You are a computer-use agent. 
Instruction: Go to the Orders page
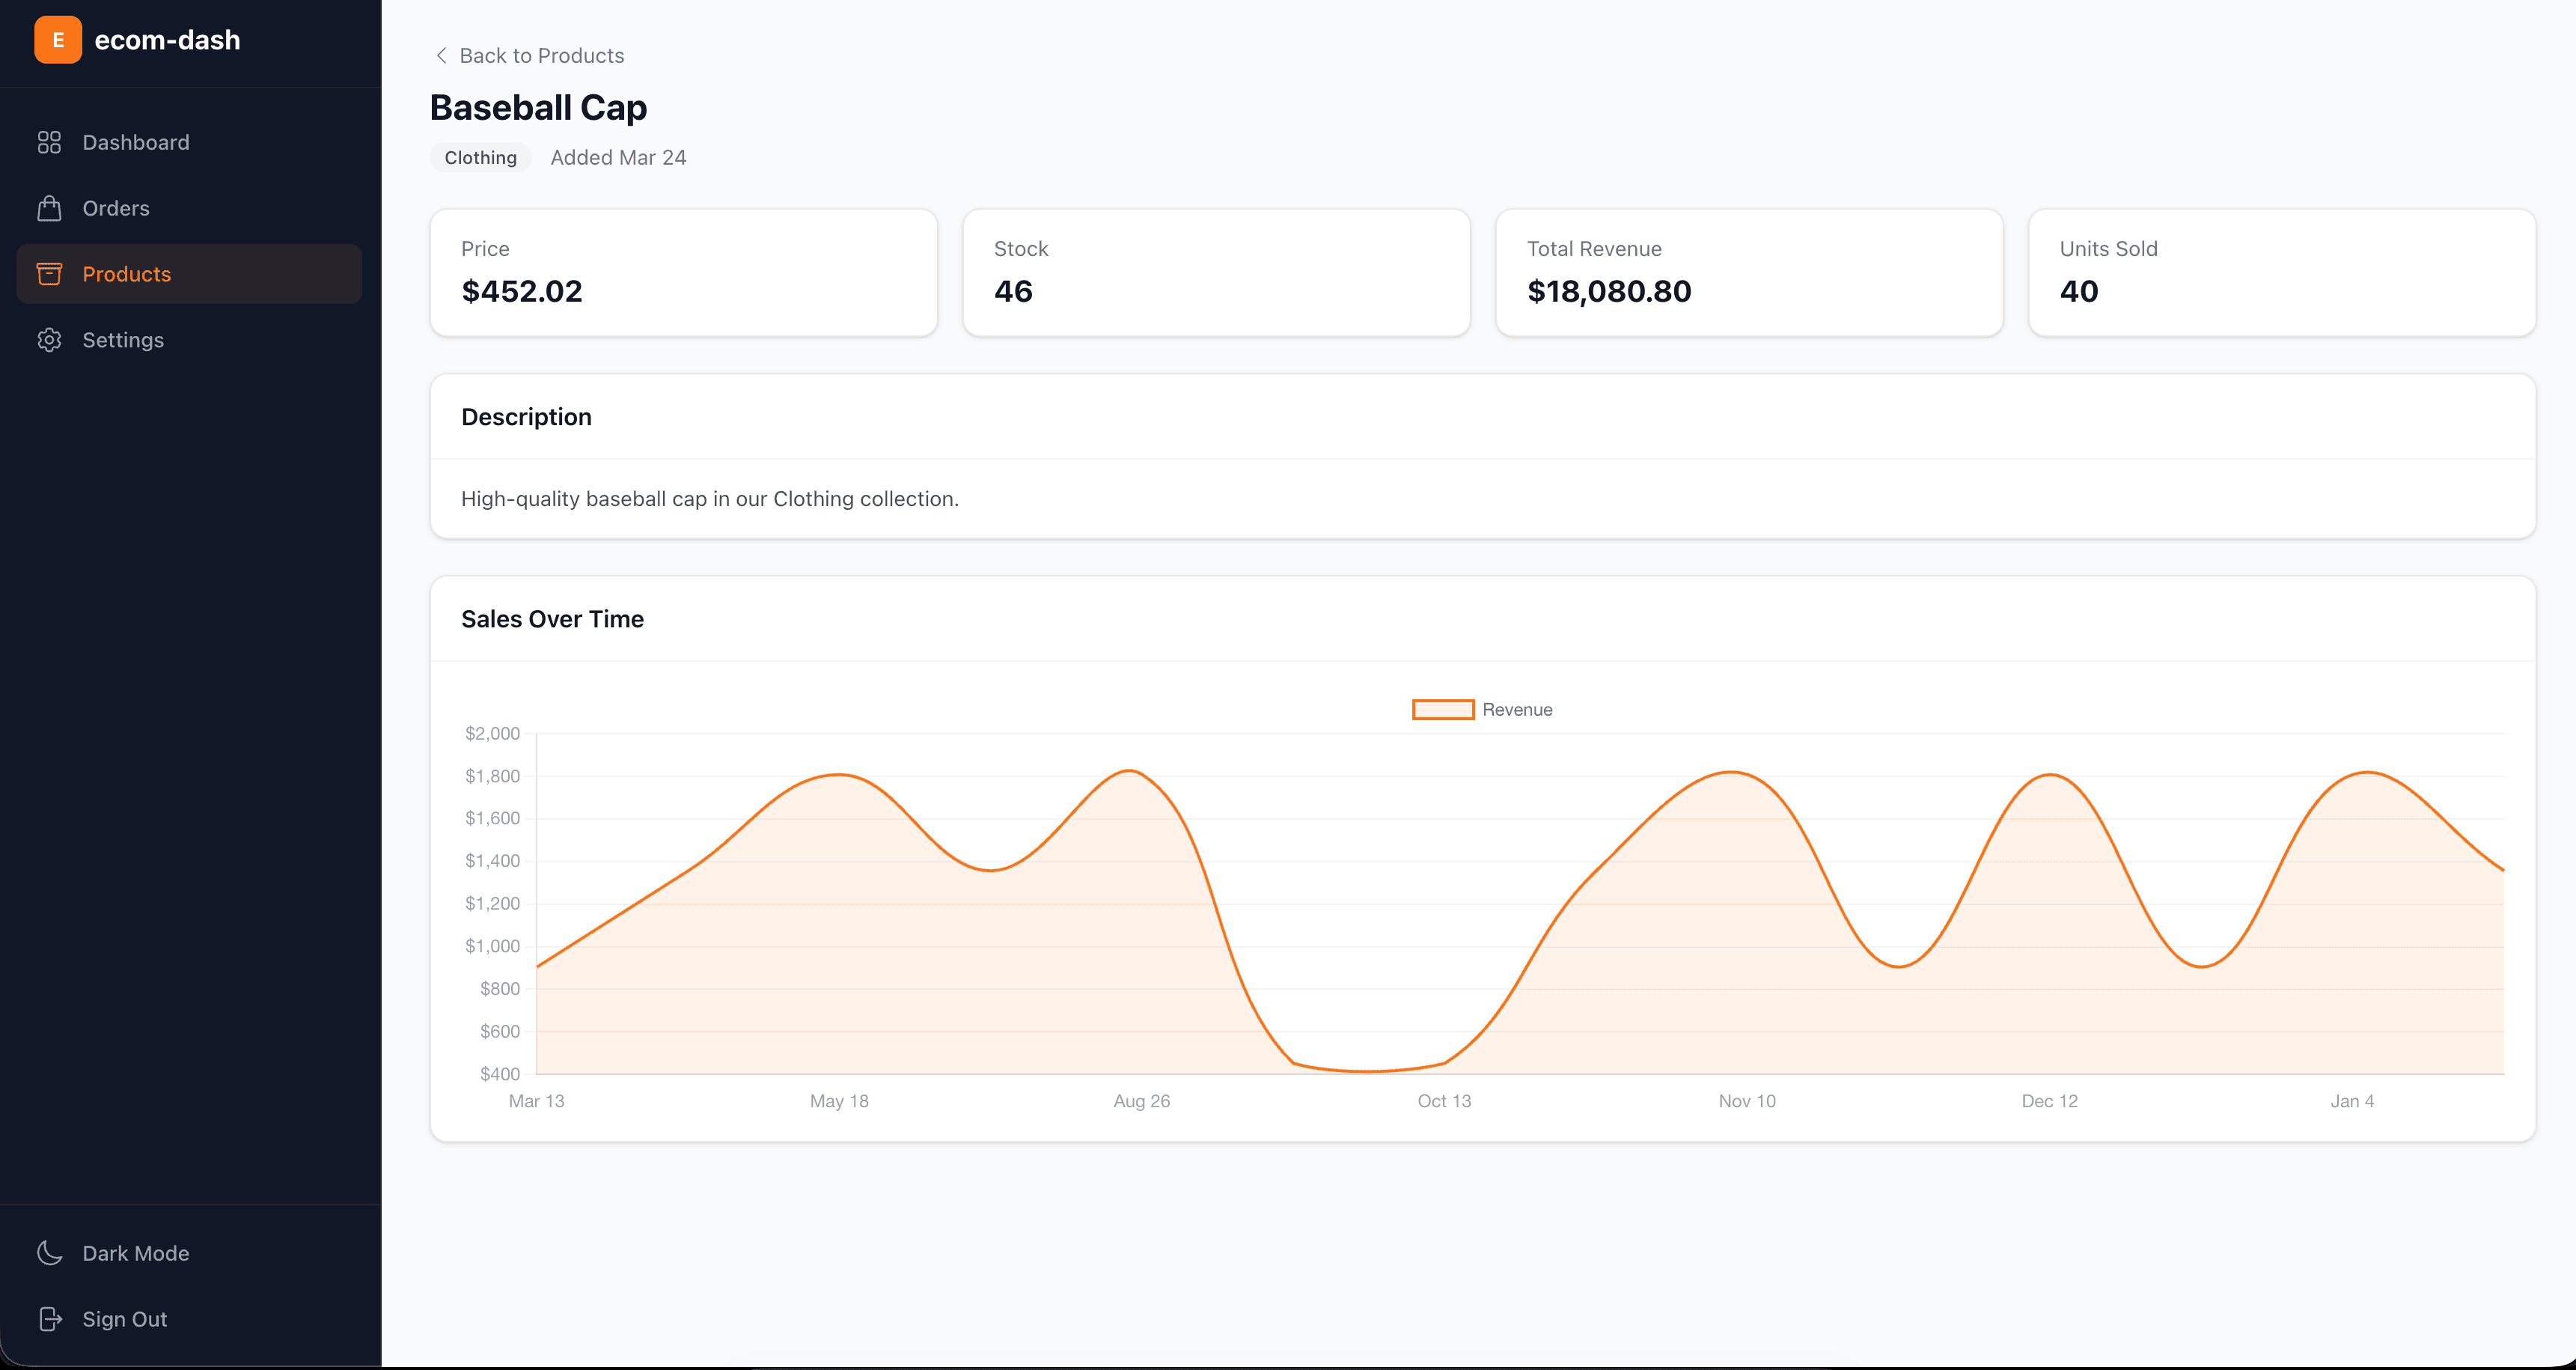[116, 208]
